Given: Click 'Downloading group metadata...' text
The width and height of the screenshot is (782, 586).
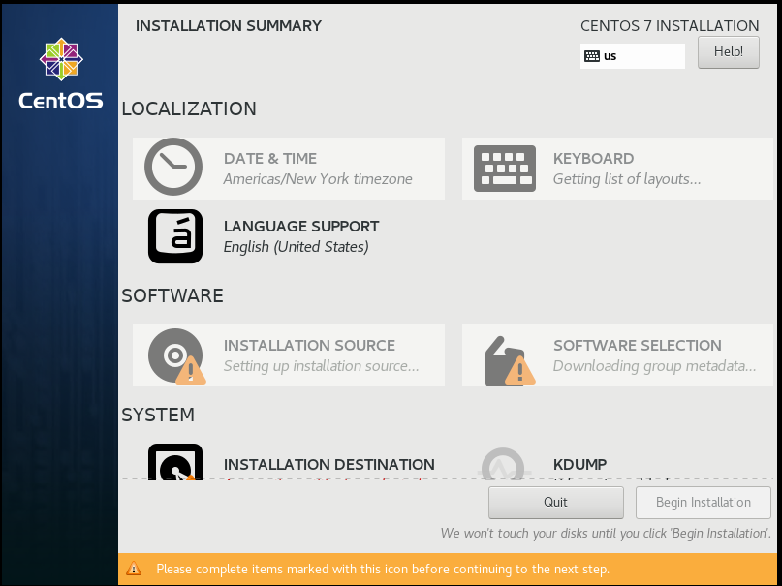Looking at the screenshot, I should click(654, 366).
